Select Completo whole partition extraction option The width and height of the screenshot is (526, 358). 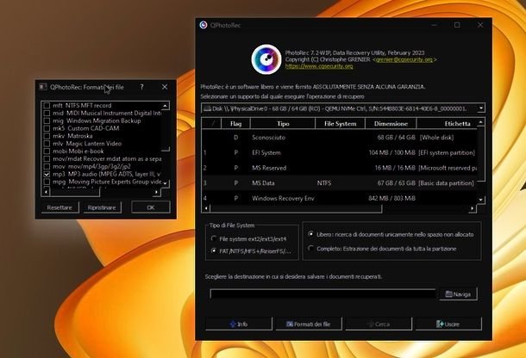310,249
